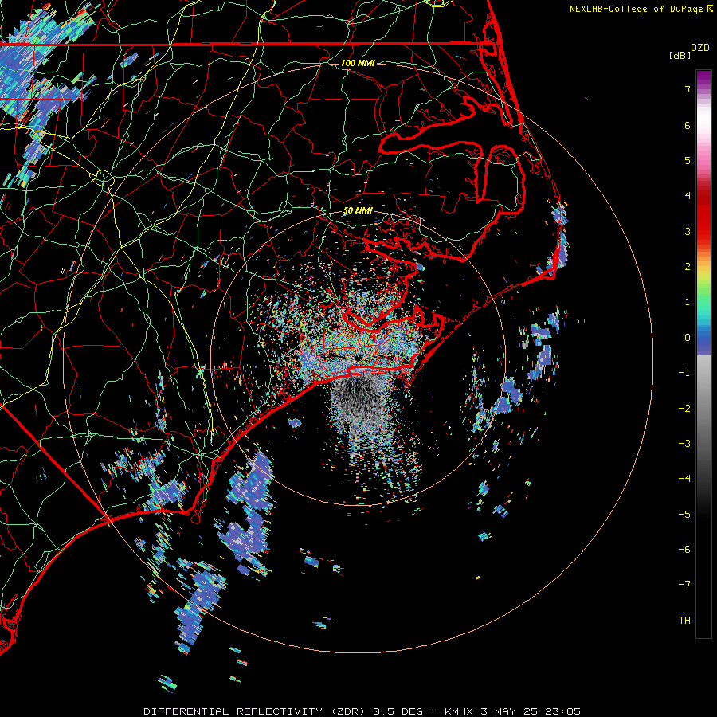The height and width of the screenshot is (717, 717).
Task: Click the [dB] units label
Action: click(680, 55)
